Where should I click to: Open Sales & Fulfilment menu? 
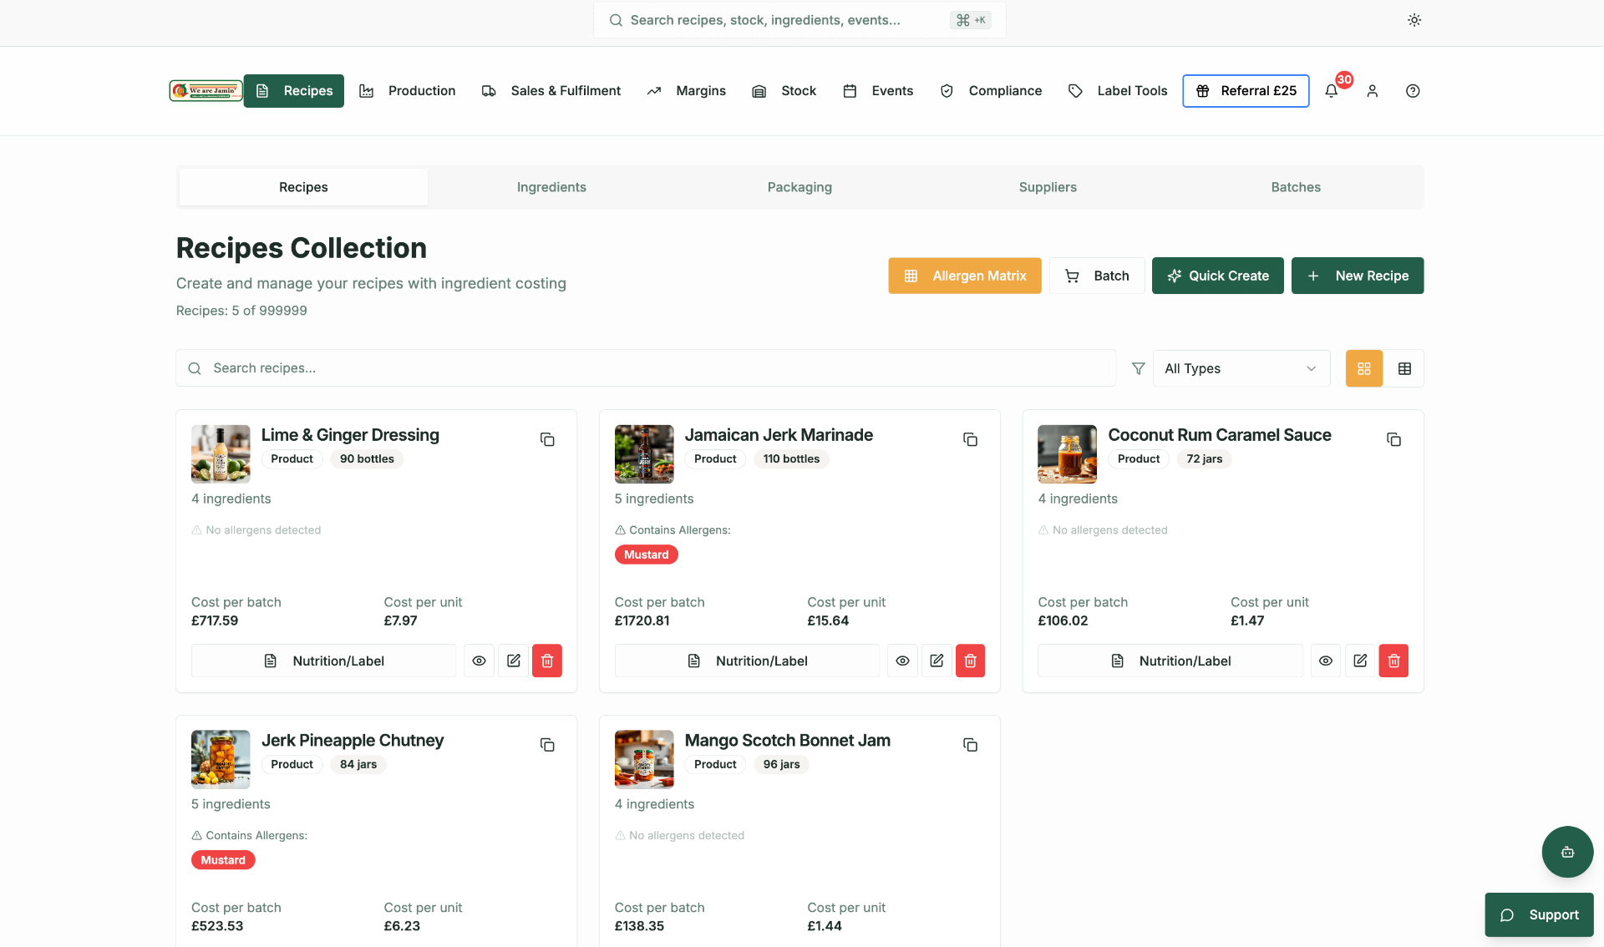pos(551,91)
